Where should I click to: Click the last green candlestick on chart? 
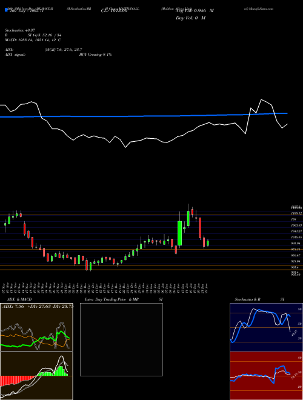(208, 243)
